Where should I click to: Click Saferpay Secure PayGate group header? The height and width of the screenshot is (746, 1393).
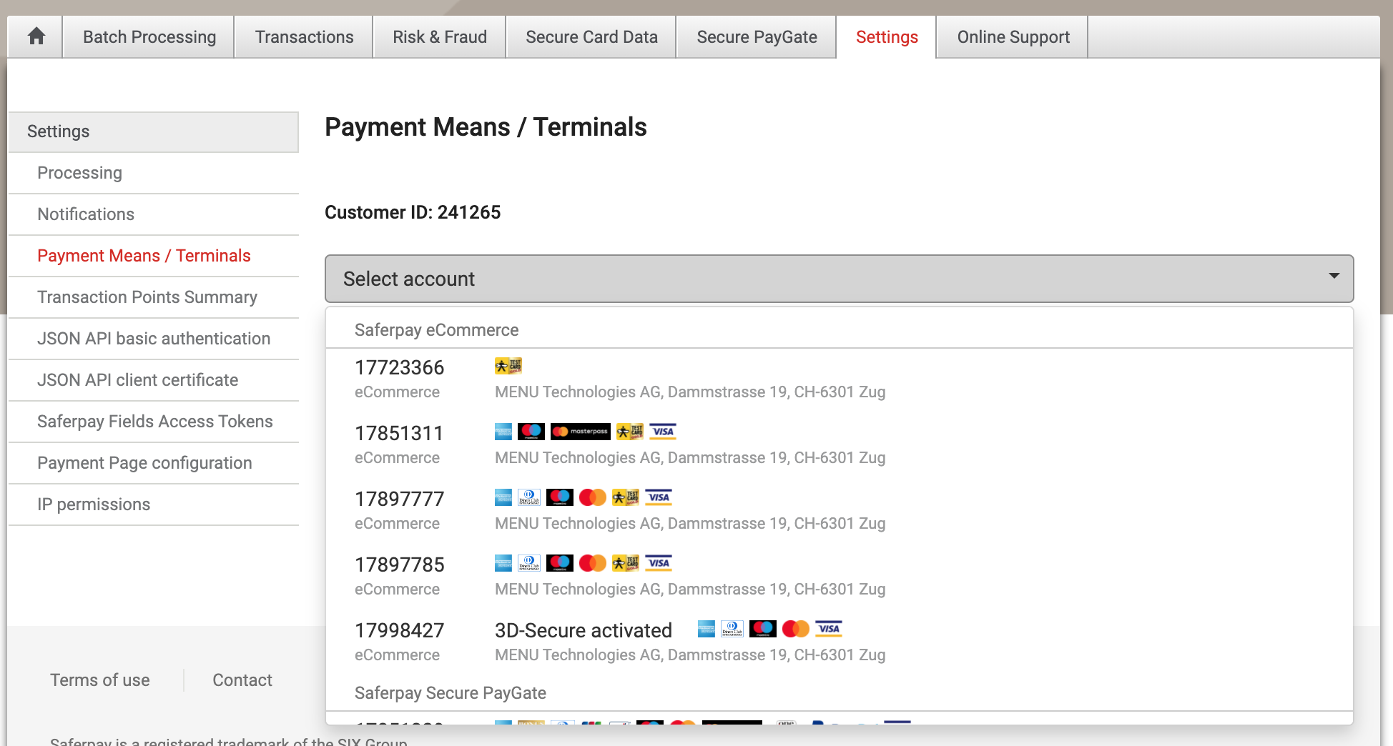pyautogui.click(x=451, y=693)
